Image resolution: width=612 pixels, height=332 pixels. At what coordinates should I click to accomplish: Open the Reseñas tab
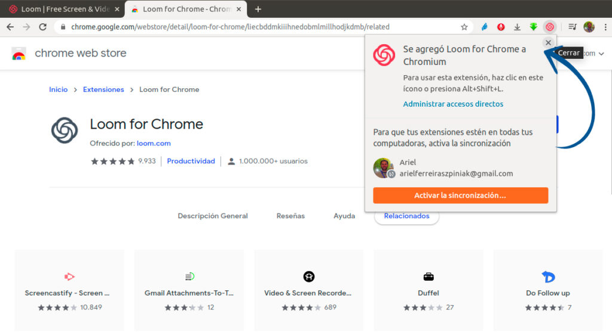pos(290,216)
